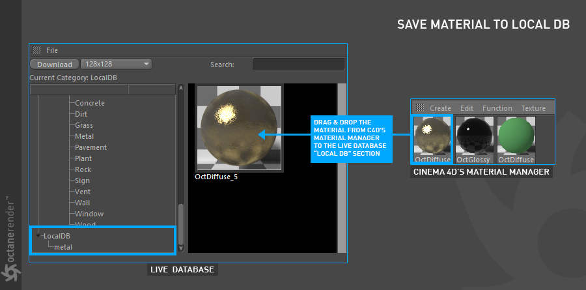Select the gold OctDiffuse material in Material Manager
The width and height of the screenshot is (586, 290).
click(x=432, y=139)
